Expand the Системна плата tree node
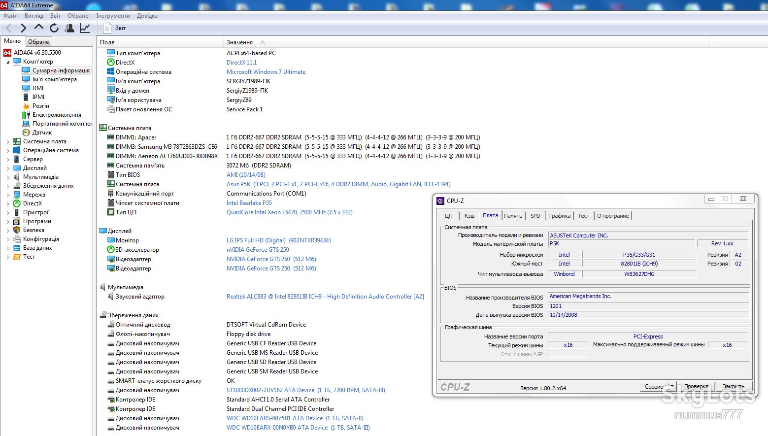The width and height of the screenshot is (768, 436). [x=8, y=142]
